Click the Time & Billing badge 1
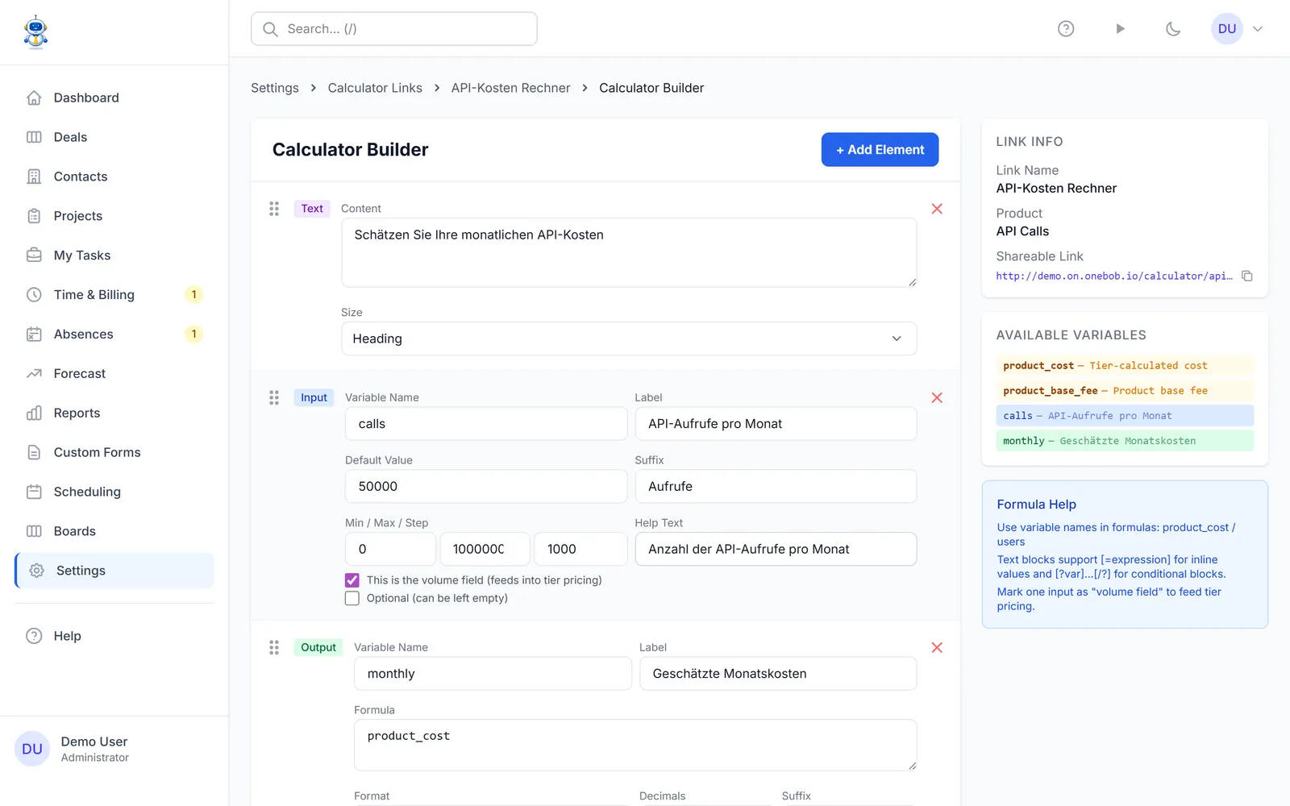1290x806 pixels. (x=193, y=295)
